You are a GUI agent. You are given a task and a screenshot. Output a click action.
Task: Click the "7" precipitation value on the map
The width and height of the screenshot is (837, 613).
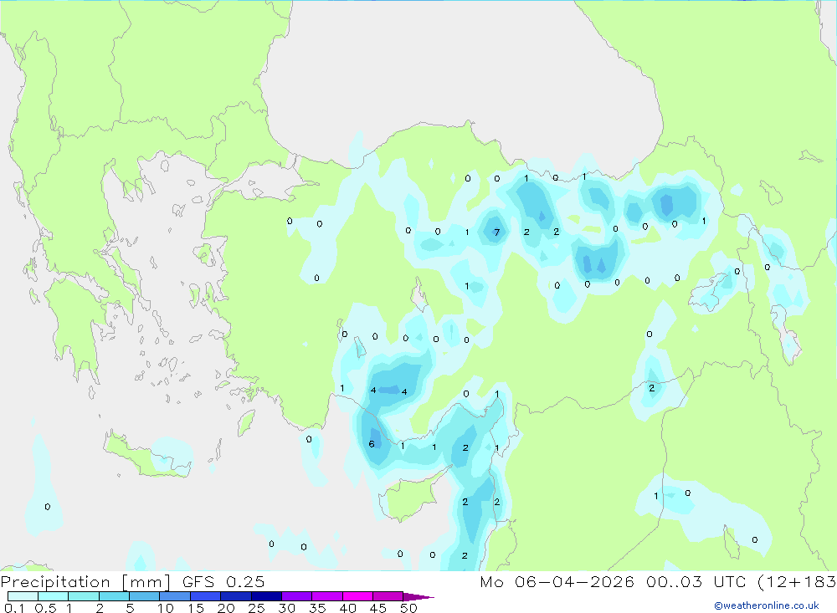pyautogui.click(x=497, y=232)
